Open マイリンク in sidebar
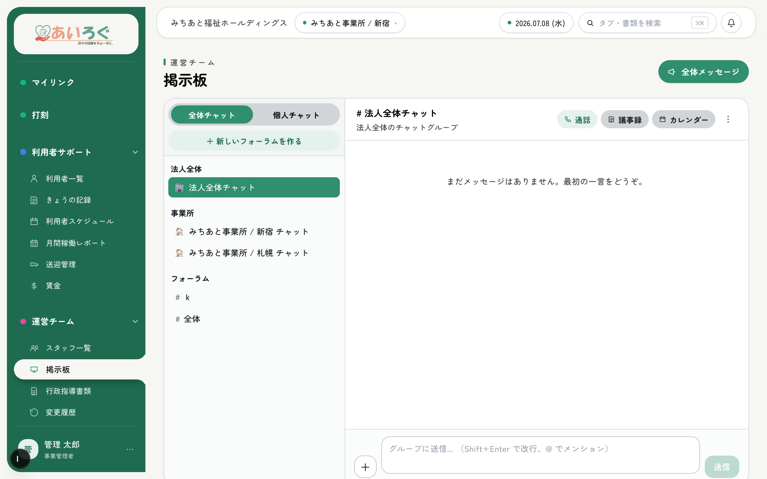 pyautogui.click(x=53, y=82)
